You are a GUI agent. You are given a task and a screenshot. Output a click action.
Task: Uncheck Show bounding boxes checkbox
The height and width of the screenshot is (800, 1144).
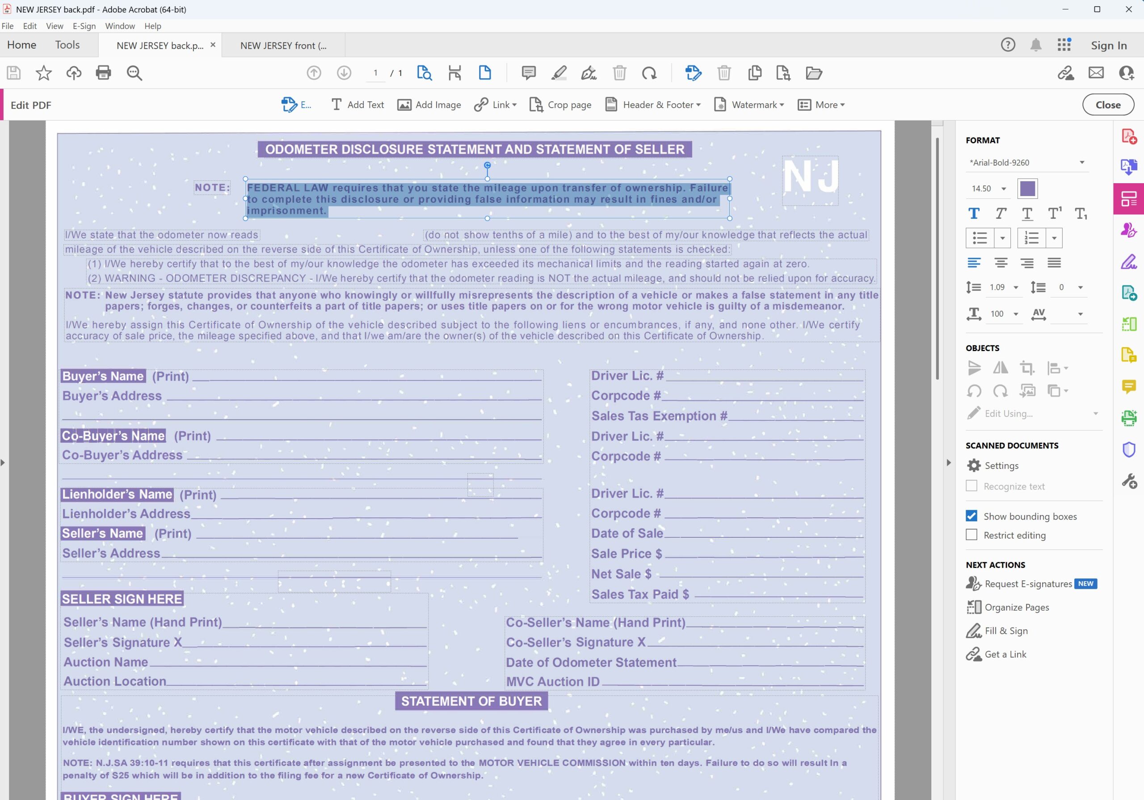[972, 515]
